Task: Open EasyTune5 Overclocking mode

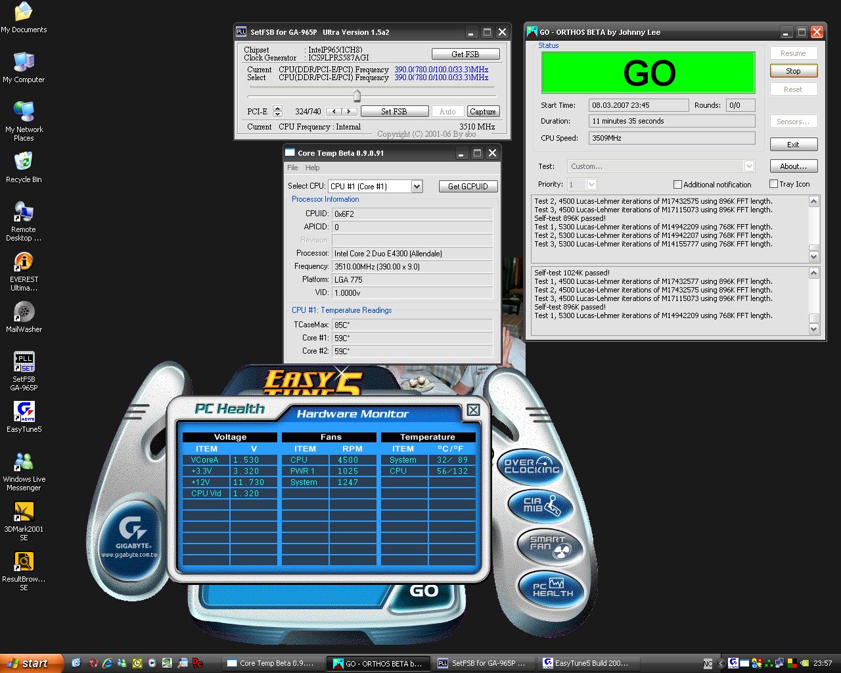Action: [532, 466]
